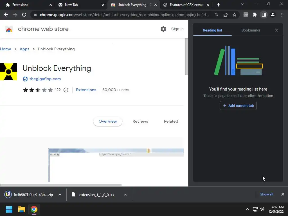The height and width of the screenshot is (216, 288).
Task: Switch to Features of CRX extractor tab
Action: [187, 5]
